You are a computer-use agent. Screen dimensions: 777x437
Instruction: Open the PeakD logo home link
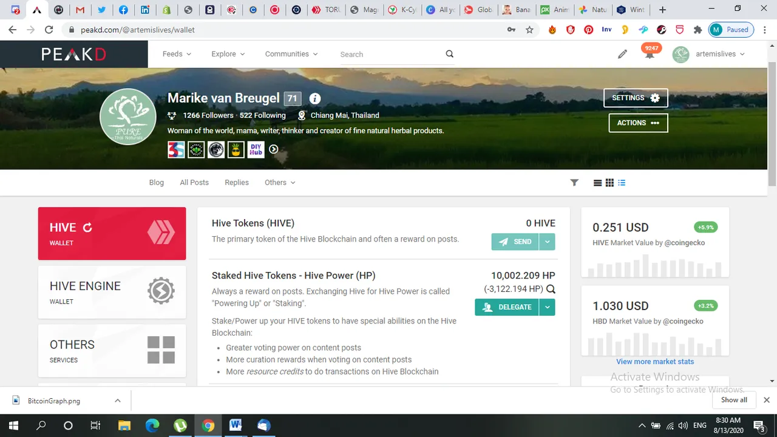pos(73,54)
